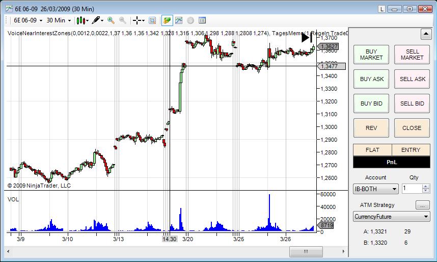Click the 14.30 time label on axis
The width and height of the screenshot is (437, 262).
point(170,239)
